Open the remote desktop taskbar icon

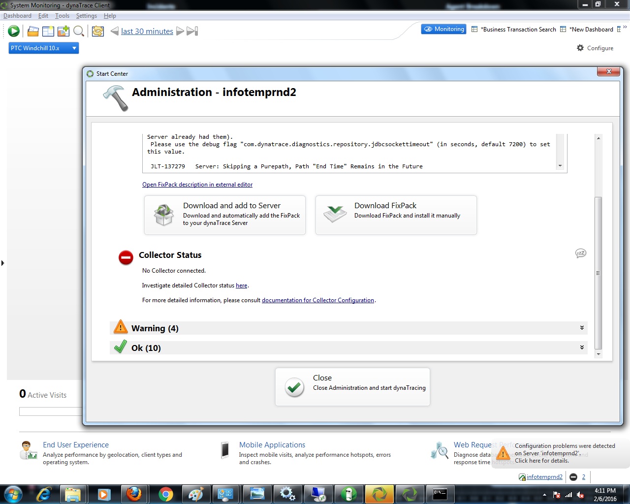[x=318, y=494]
